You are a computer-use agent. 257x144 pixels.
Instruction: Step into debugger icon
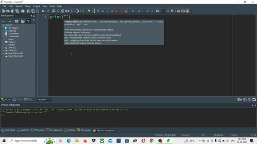98,11
